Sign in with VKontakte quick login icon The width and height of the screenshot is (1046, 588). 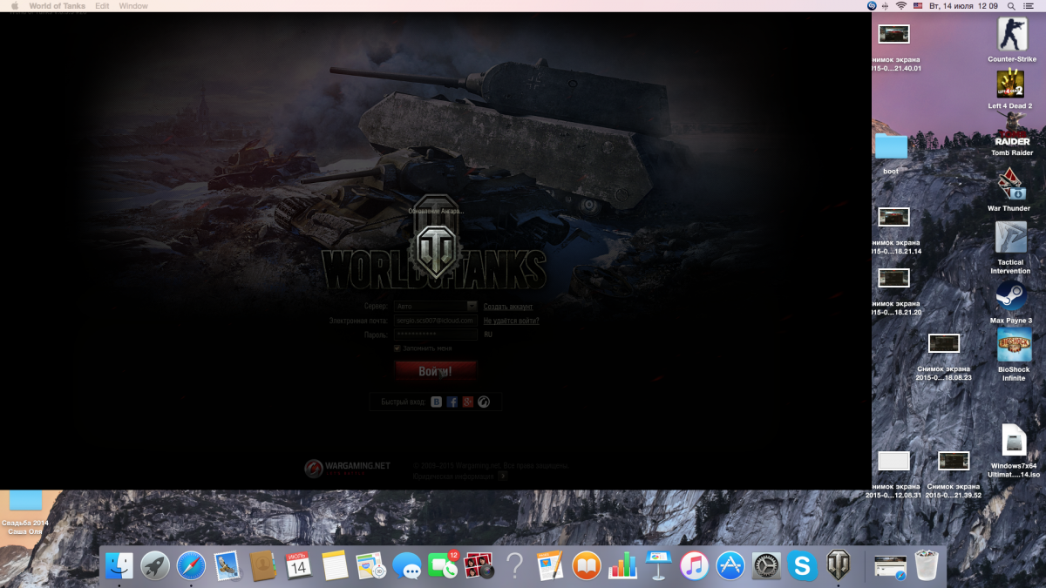(x=436, y=402)
